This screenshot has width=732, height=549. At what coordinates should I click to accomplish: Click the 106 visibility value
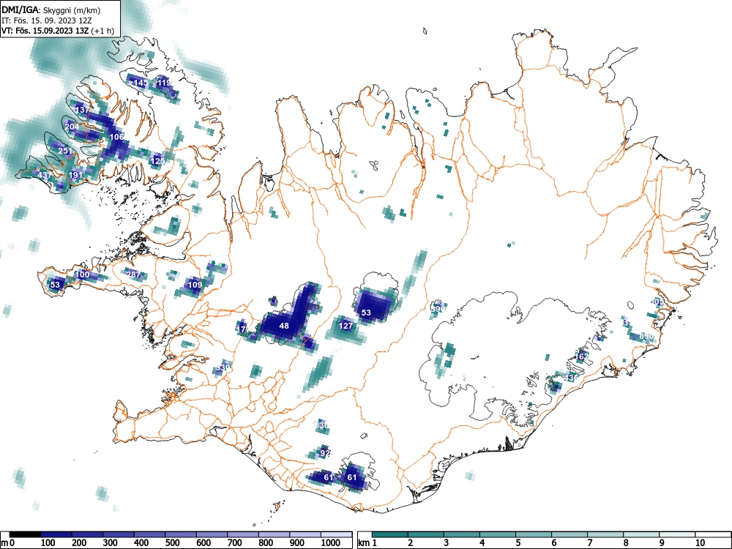116,137
